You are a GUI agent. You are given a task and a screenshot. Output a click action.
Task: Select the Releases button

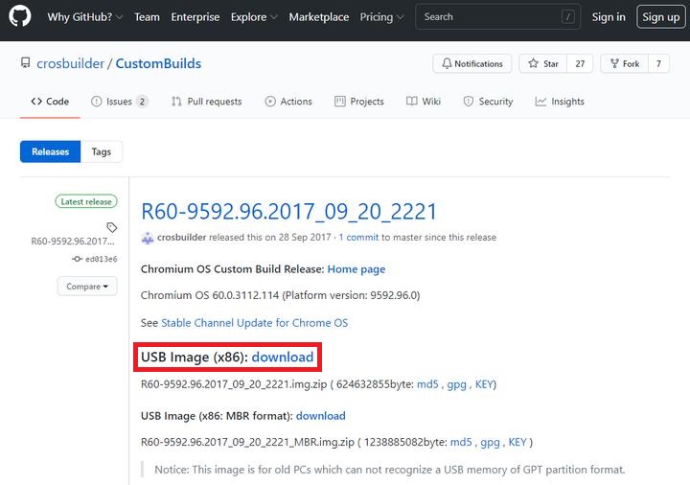[50, 151]
